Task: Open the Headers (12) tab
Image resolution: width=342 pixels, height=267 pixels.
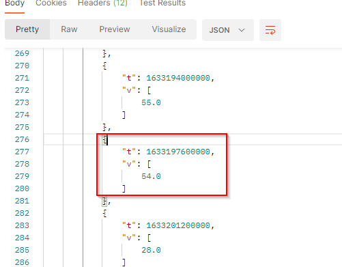Action: point(102,3)
